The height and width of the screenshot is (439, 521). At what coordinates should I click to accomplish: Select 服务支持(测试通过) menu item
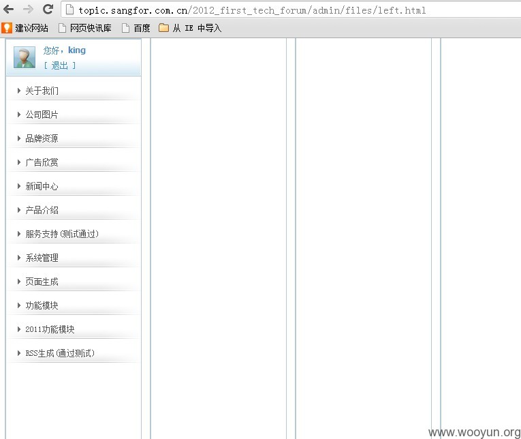pyautogui.click(x=62, y=234)
